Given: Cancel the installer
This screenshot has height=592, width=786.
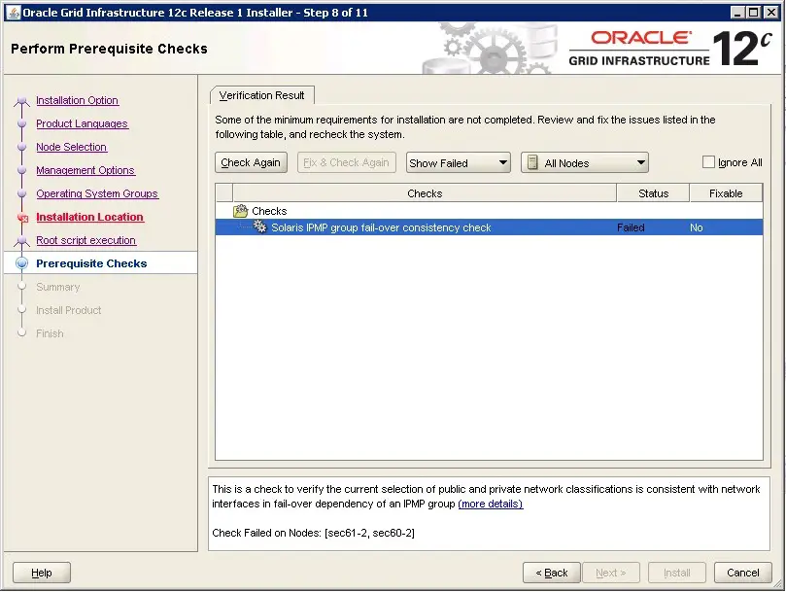Looking at the screenshot, I should click(743, 573).
